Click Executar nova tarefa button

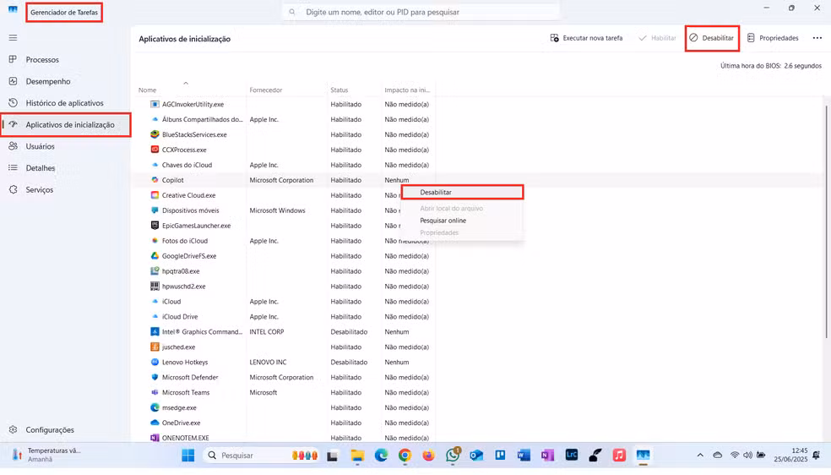pyautogui.click(x=586, y=38)
